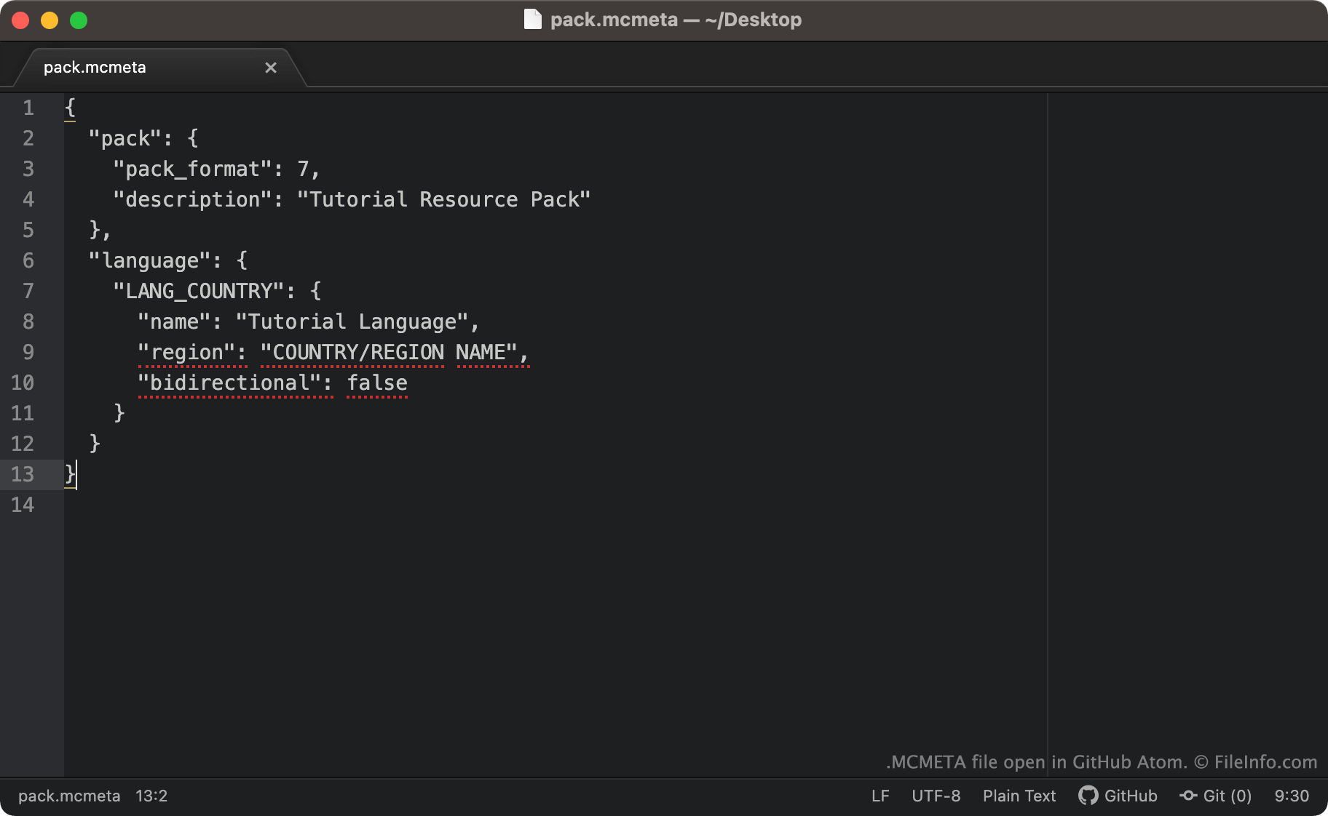The width and height of the screenshot is (1328, 816).
Task: Click the "Tutorial Resource Pack" string
Action: [x=443, y=199]
